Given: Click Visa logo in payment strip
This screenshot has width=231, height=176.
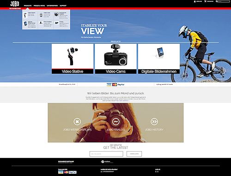Looking at the screenshot, I should tap(109, 85).
